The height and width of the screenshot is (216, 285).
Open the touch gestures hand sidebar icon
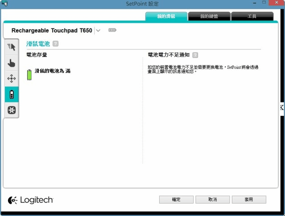click(12, 63)
